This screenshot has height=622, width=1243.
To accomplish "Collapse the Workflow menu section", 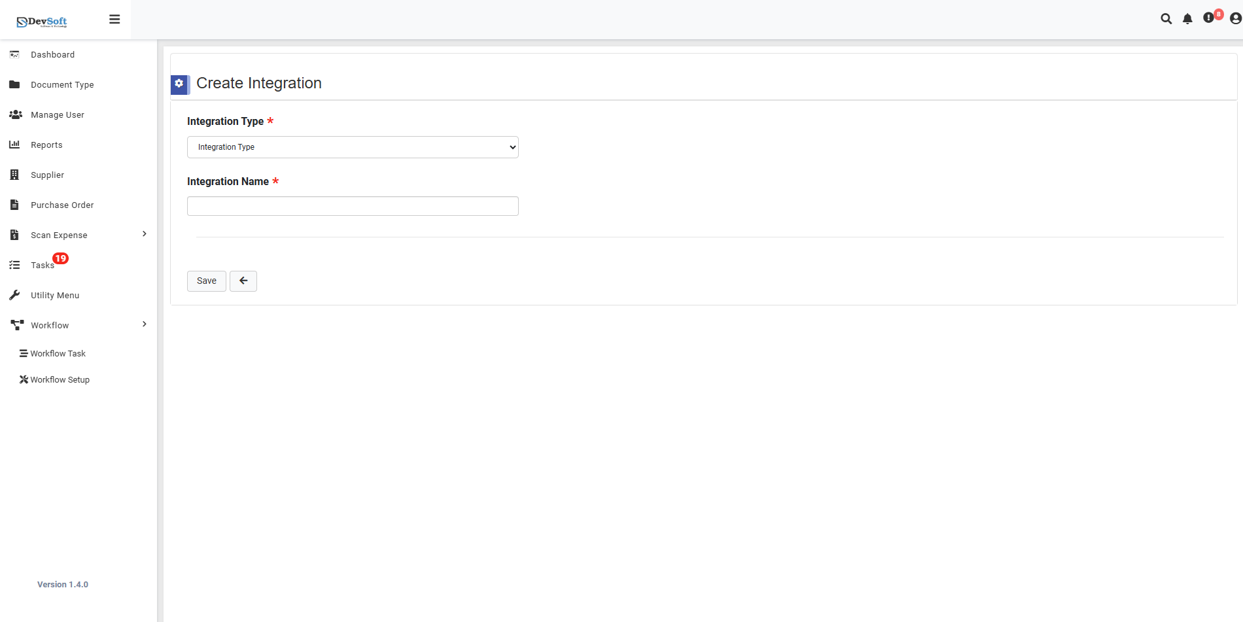I will pos(143,324).
